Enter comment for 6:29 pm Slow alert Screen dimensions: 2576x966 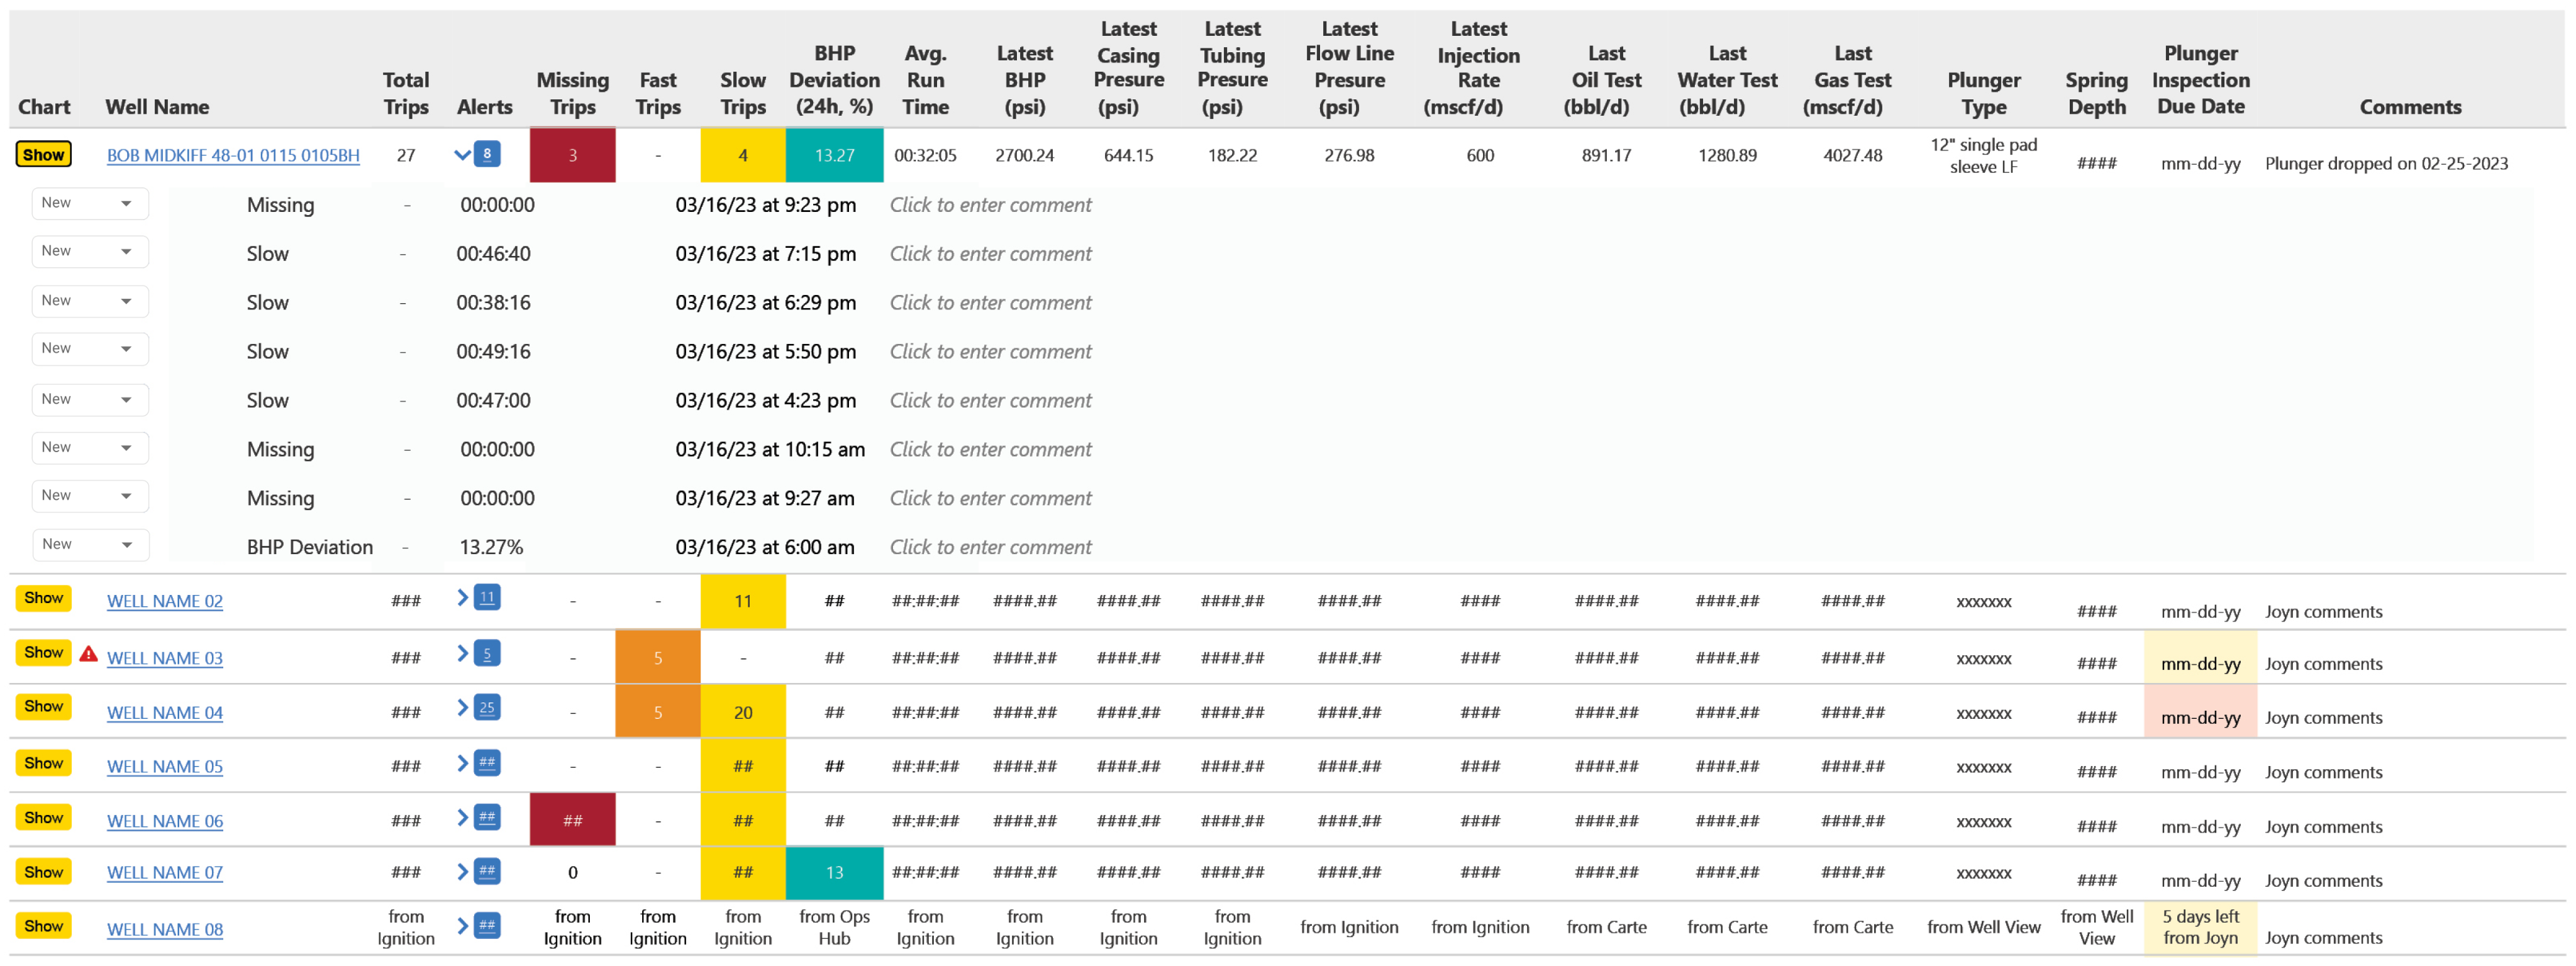coord(990,303)
